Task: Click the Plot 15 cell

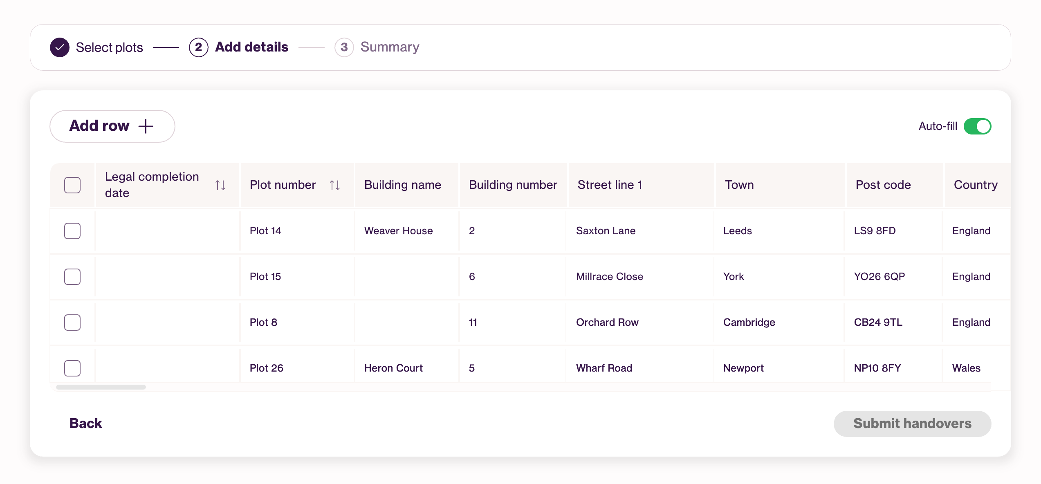Action: [297, 277]
